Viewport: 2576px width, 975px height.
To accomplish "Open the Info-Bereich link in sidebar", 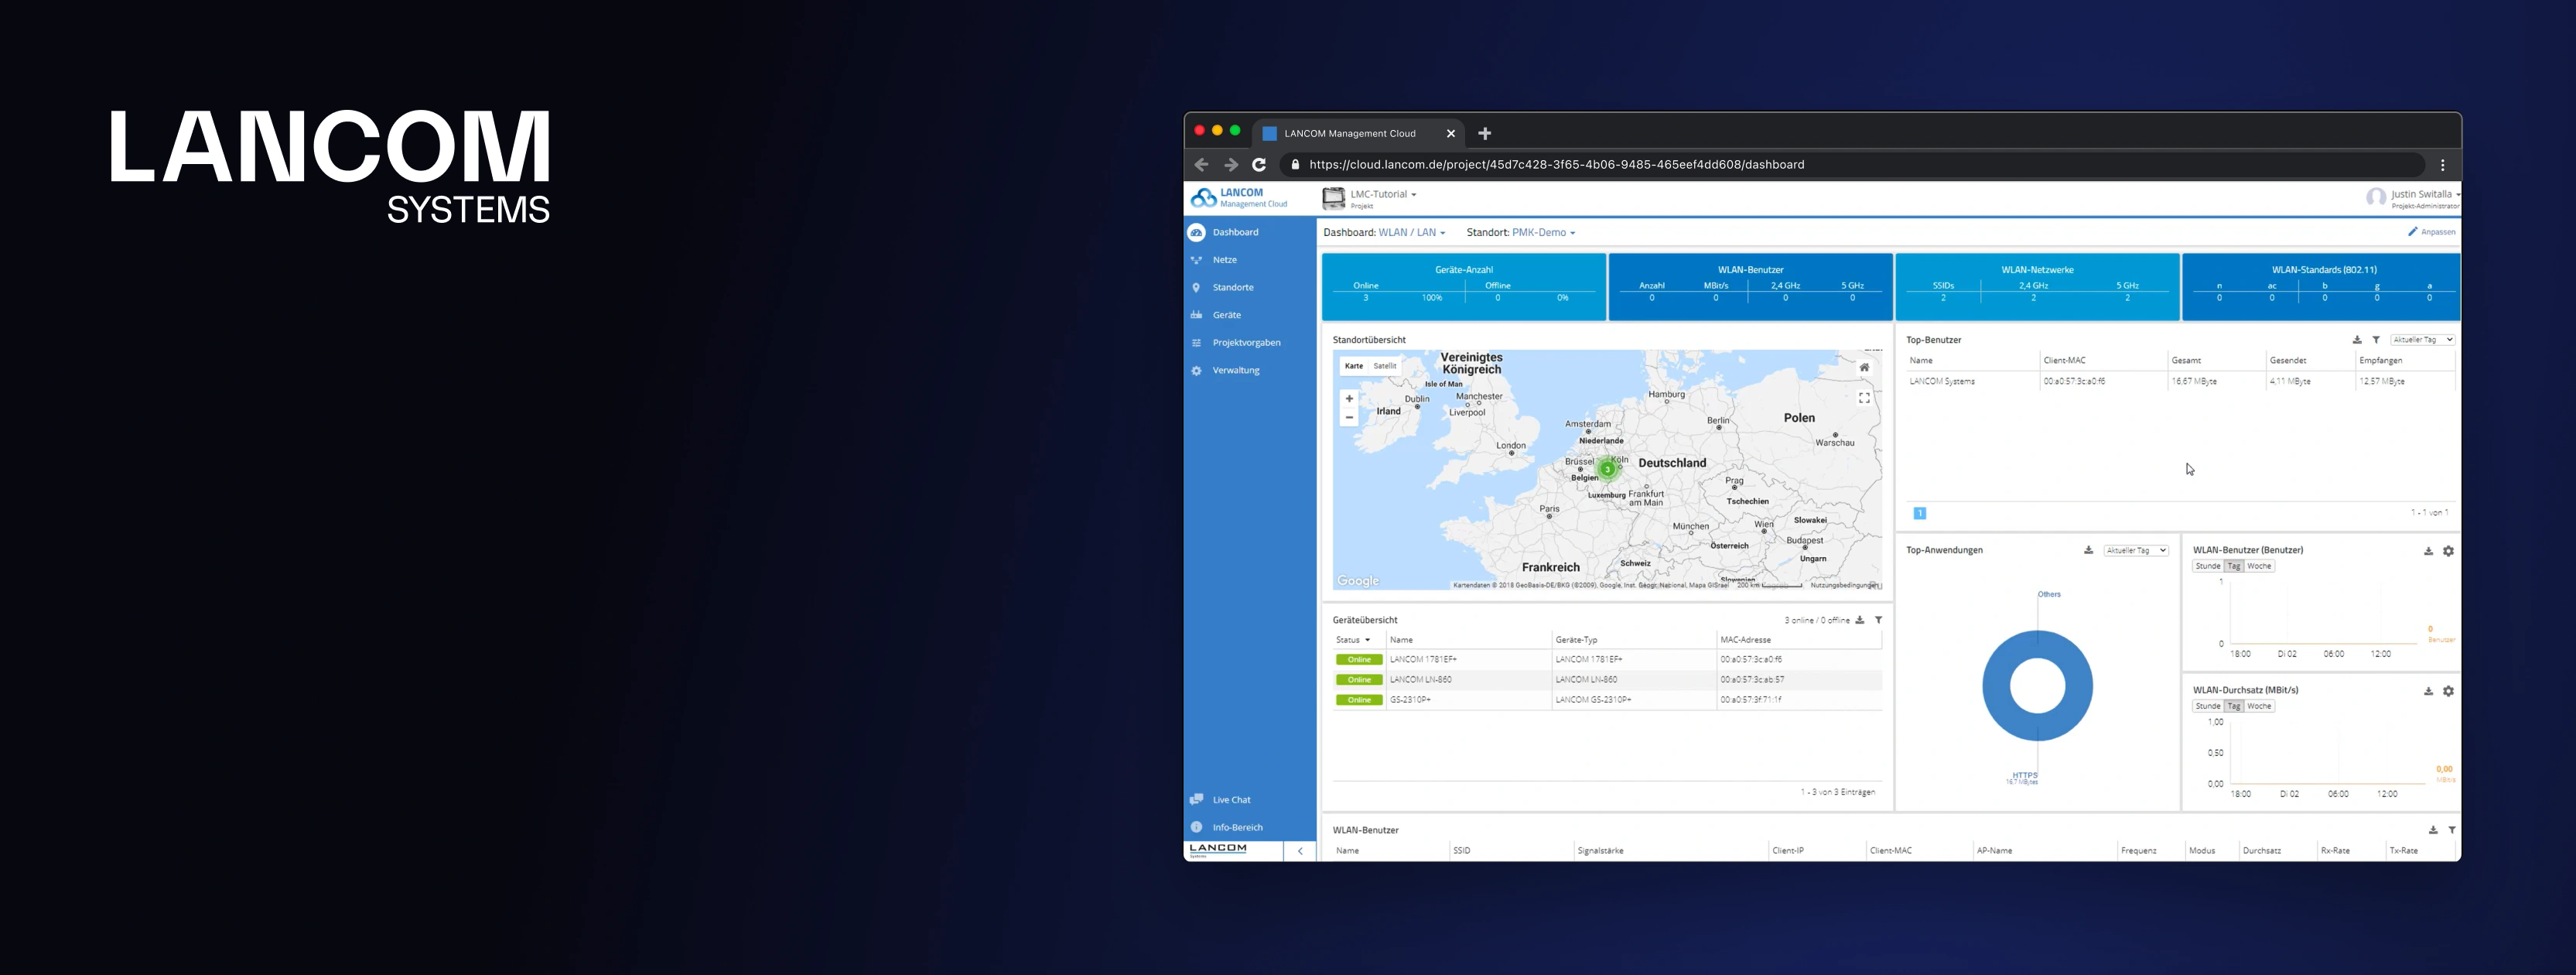I will click(x=1238, y=828).
